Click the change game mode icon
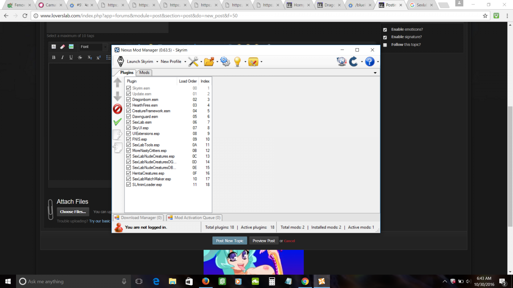Image resolution: width=513 pixels, height=288 pixels. (x=354, y=61)
